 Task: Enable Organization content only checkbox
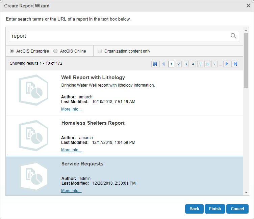click(x=100, y=51)
